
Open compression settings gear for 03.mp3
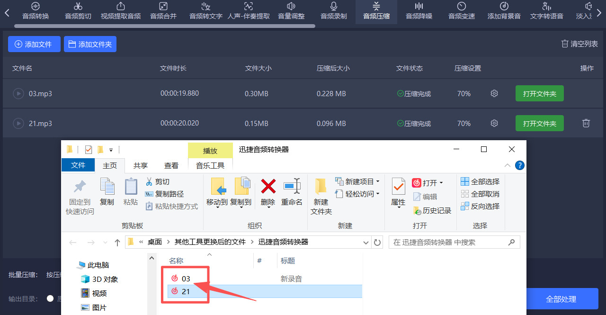coord(494,94)
